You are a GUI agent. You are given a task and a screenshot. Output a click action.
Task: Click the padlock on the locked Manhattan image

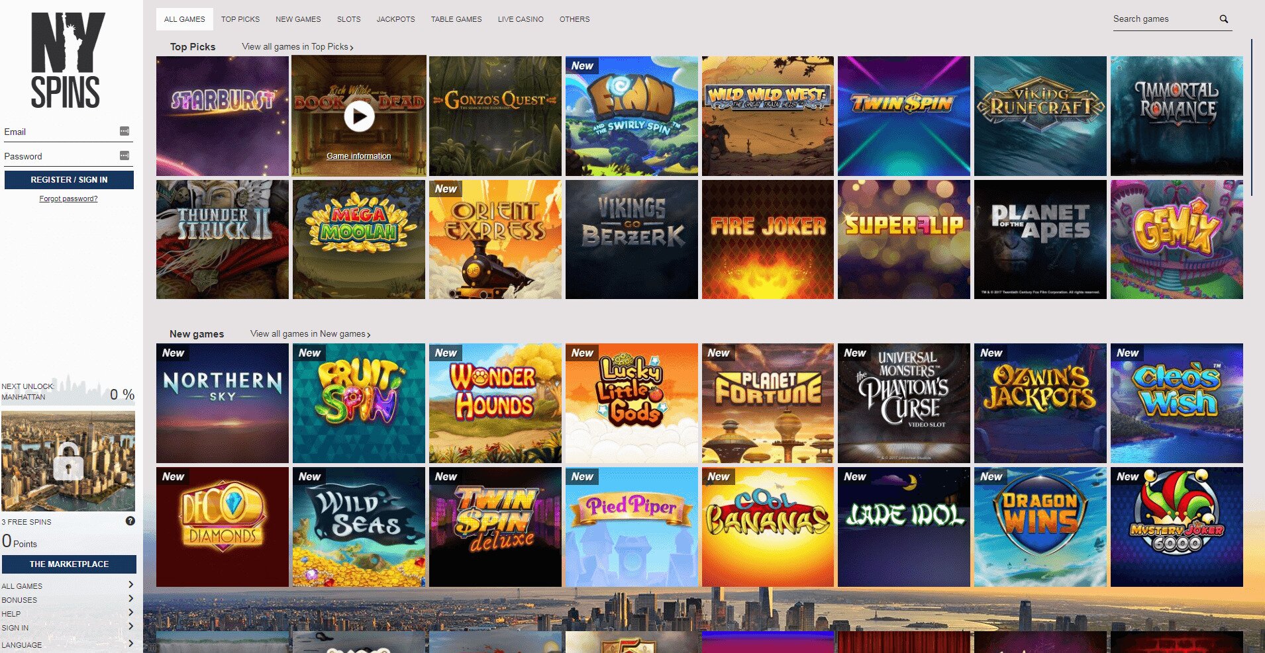coord(68,463)
